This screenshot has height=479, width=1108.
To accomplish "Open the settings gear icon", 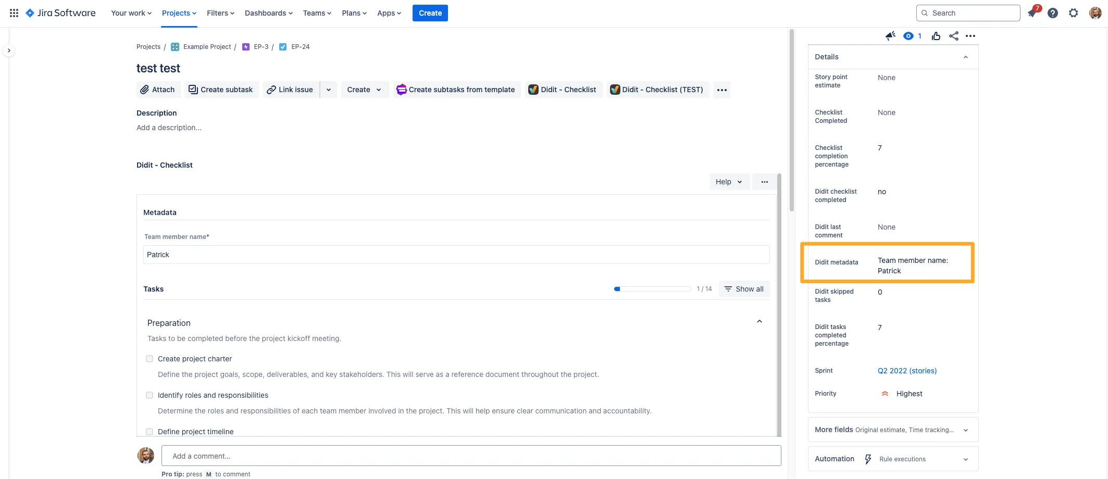I will [x=1074, y=13].
